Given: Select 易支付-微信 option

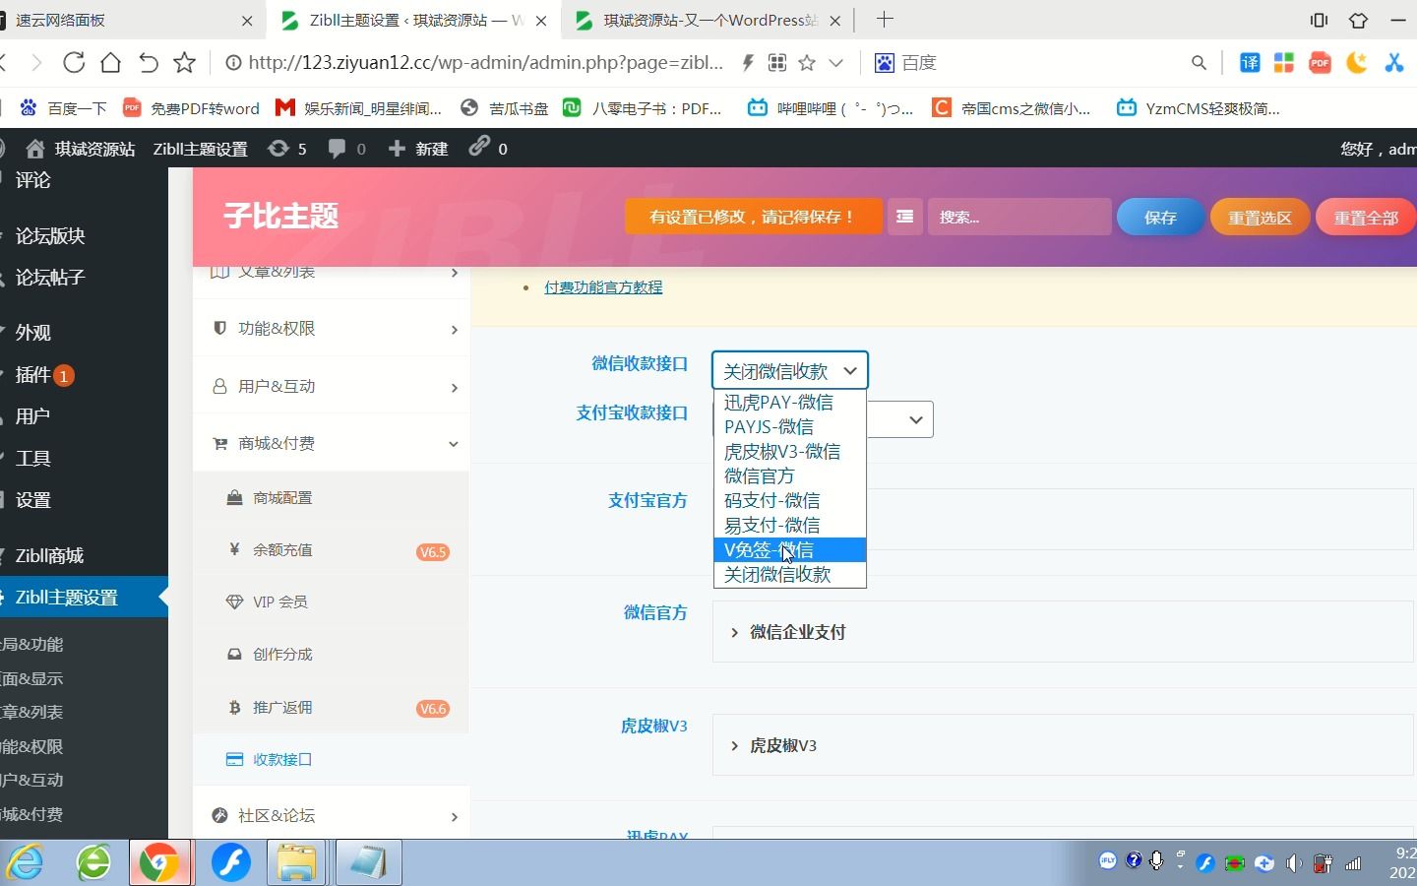Looking at the screenshot, I should (790, 526).
